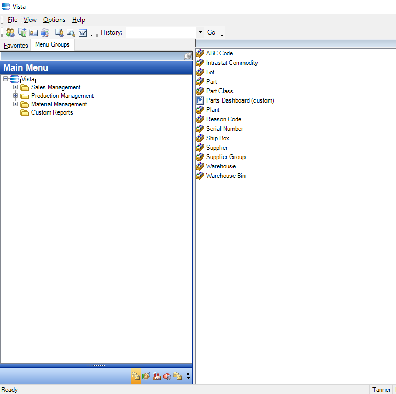Click the ID card toolbar icon

33,32
